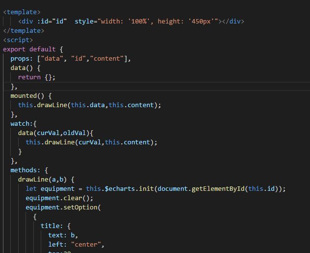Click the "content" string in props
This screenshot has width=310, height=253.
coord(107,59)
